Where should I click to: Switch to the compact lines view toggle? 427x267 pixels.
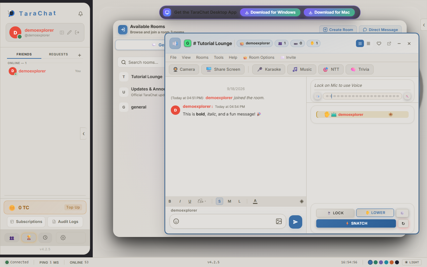click(368, 43)
